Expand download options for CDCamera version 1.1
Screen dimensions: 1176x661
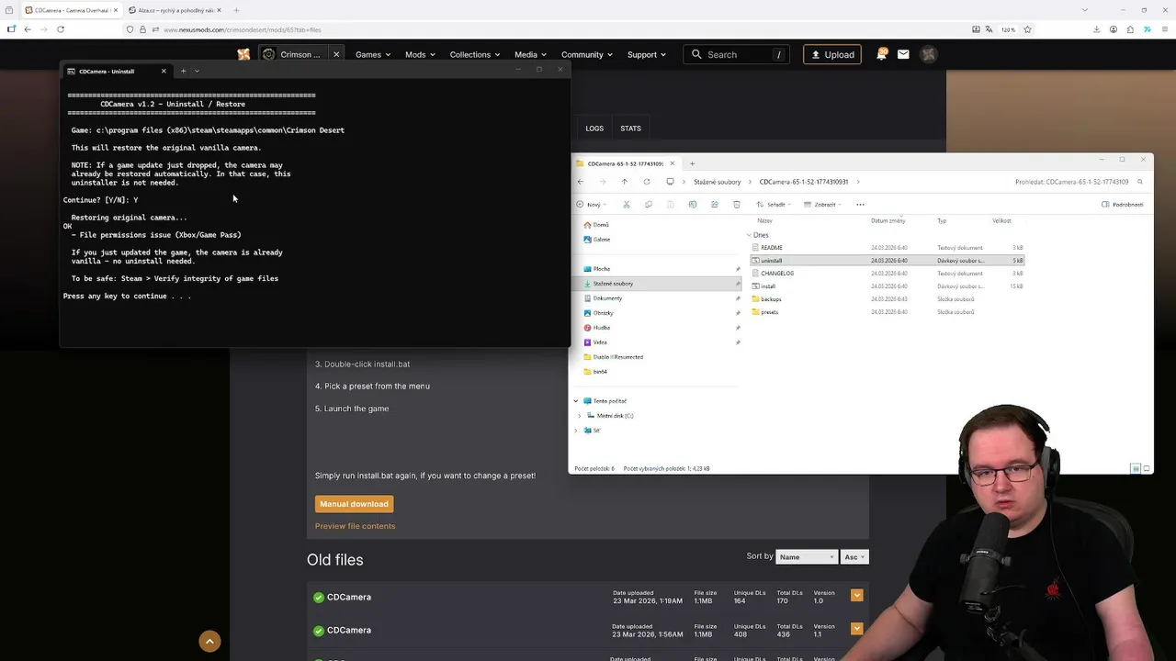pos(856,629)
